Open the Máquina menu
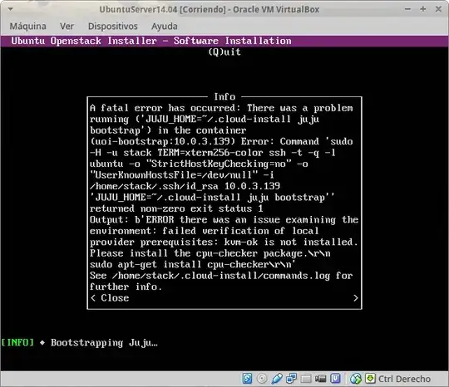The width and height of the screenshot is (449, 387). click(x=27, y=27)
